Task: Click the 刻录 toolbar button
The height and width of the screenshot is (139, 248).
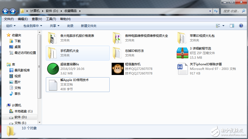Action: tap(70, 26)
